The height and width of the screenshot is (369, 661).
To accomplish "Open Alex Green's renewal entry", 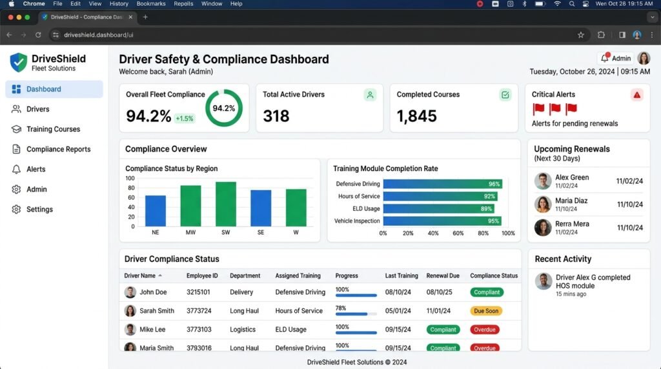I will point(589,181).
